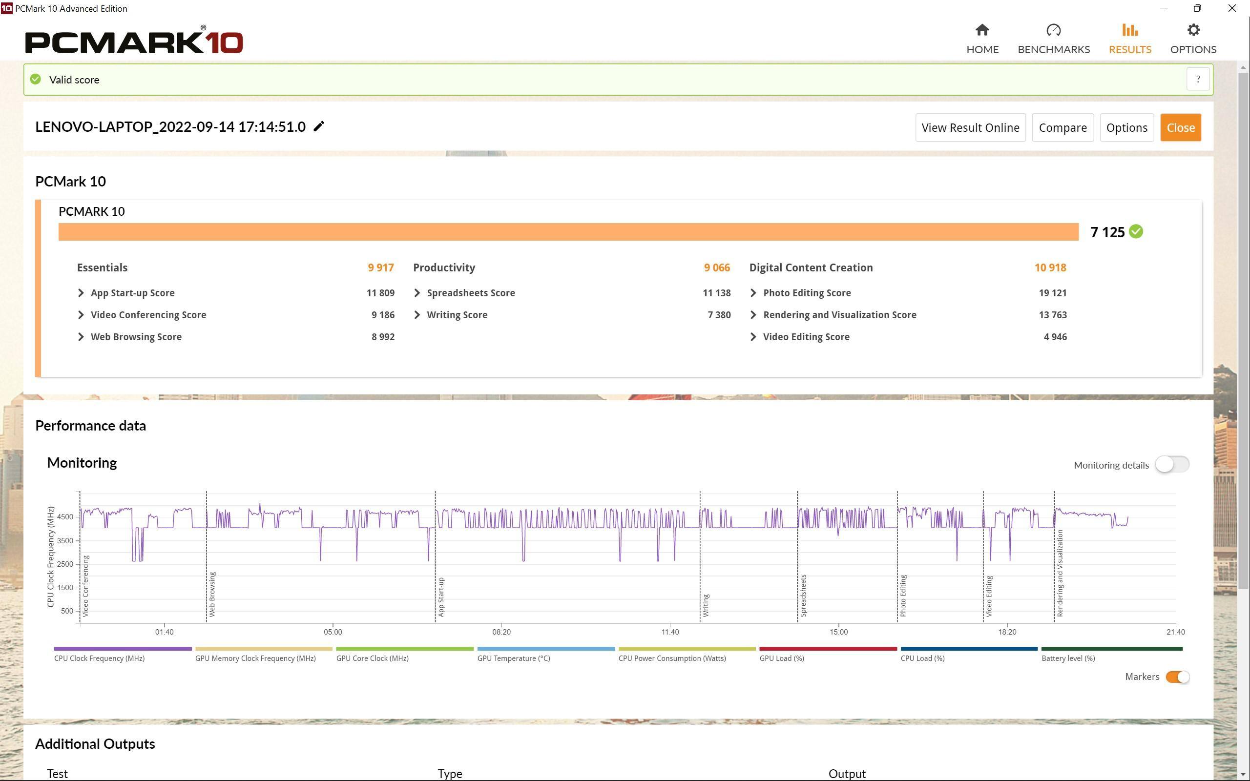Click the vertical scrollbar on the right
Screen dimensions: 1250x781
[1243, 330]
